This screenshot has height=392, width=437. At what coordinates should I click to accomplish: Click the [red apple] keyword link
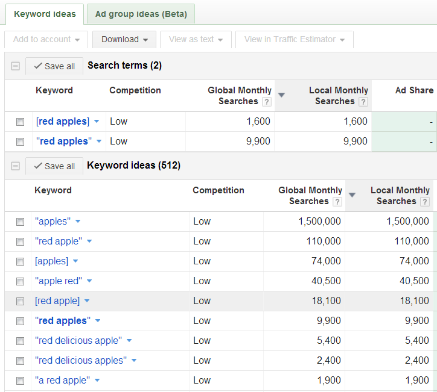(57, 301)
